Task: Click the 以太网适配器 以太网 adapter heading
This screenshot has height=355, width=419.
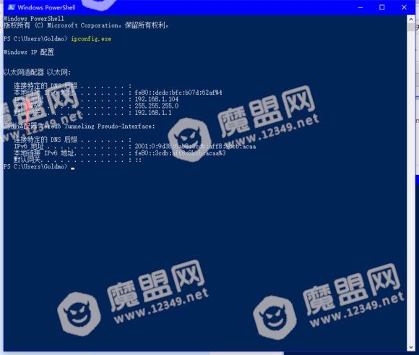Action: coord(37,72)
